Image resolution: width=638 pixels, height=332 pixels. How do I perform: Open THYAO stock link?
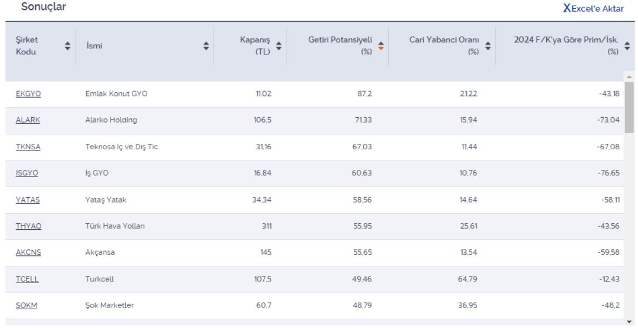[28, 226]
